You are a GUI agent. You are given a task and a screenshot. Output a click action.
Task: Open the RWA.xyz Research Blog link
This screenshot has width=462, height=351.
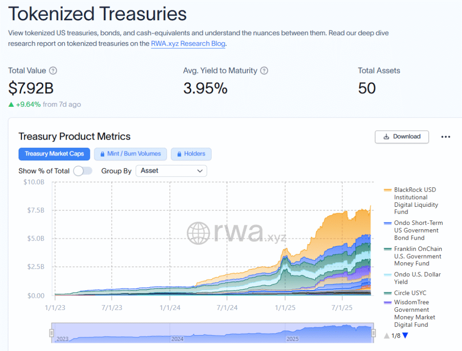[188, 44]
